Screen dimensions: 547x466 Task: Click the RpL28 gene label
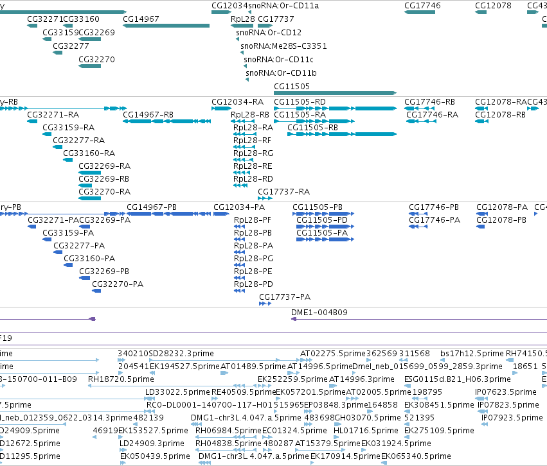(242, 19)
